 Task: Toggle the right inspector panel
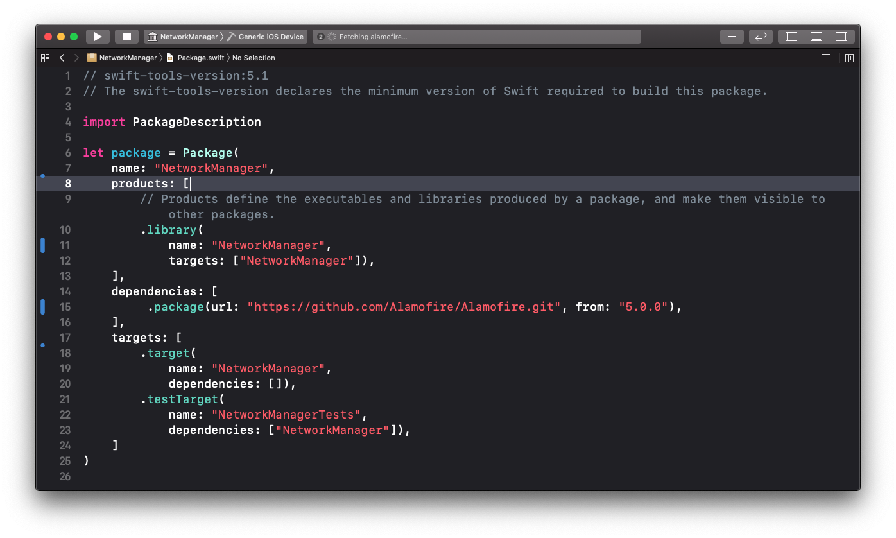pos(841,37)
